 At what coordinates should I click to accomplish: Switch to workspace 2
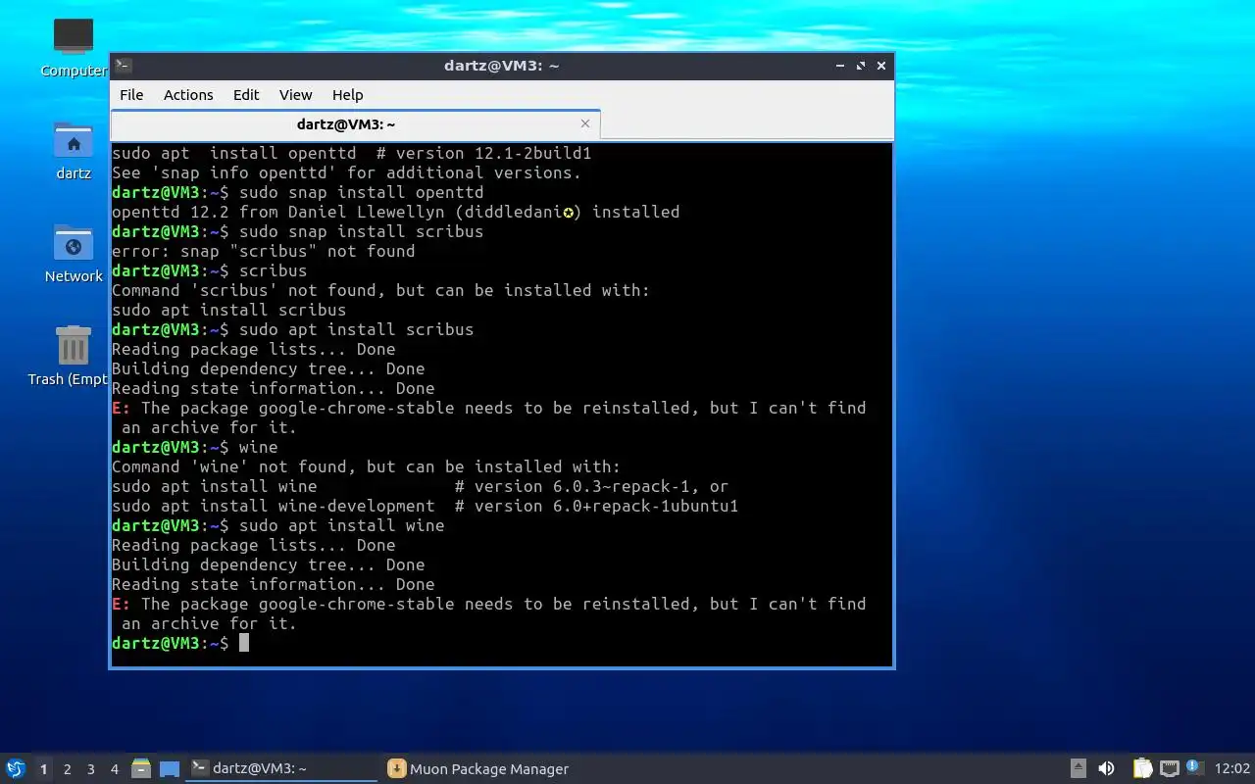[x=67, y=769]
